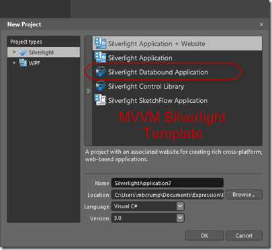Click the Browse... button for Location
Screen dimensions: 272x250
[244, 194]
